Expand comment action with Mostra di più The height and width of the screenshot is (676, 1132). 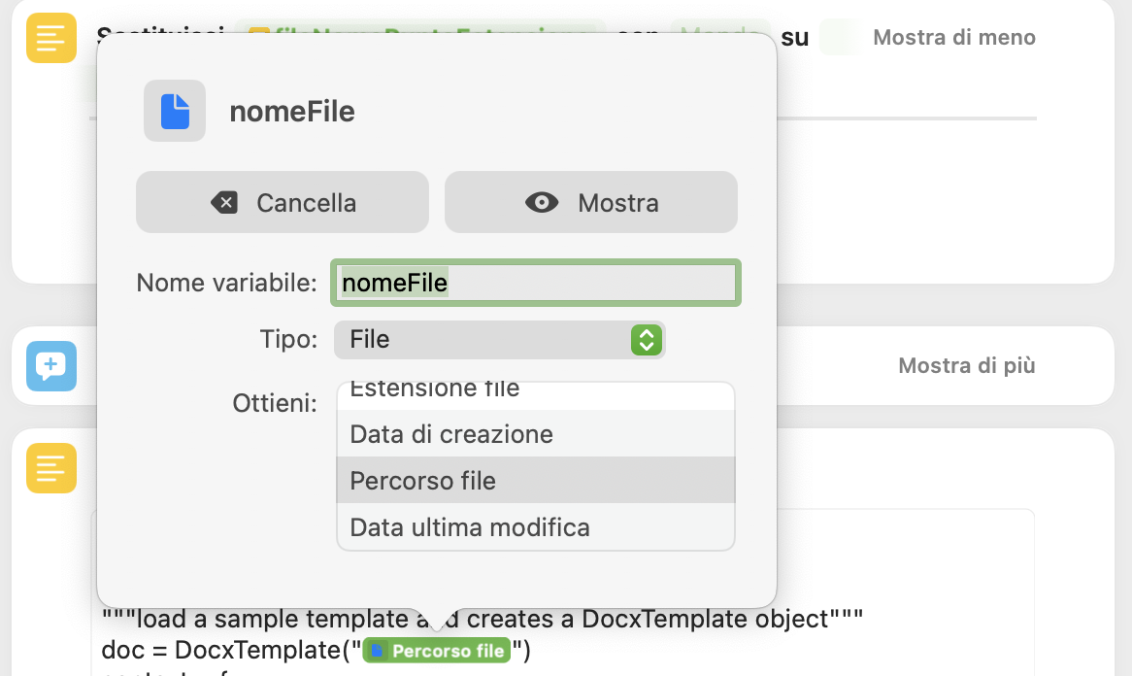point(967,365)
